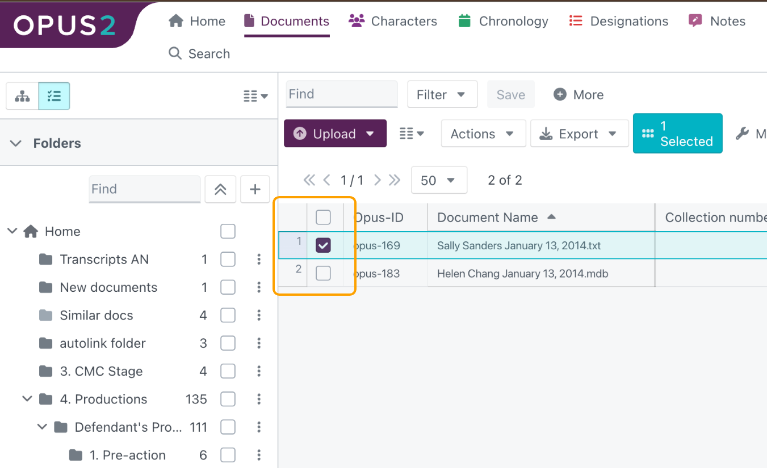Tick the Defendant's Pro... checkbox
The image size is (767, 468).
pos(228,427)
